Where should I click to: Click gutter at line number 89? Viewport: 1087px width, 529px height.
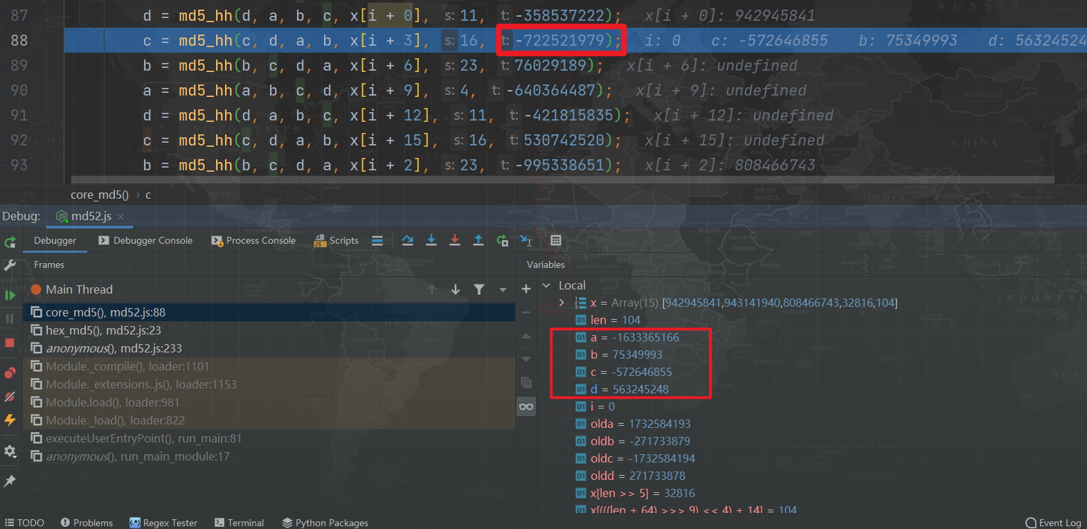click(19, 66)
